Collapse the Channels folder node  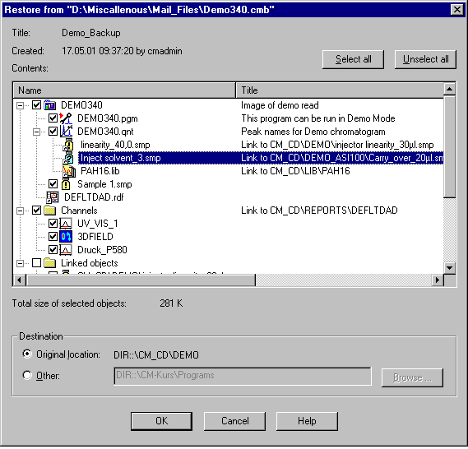[x=20, y=211]
